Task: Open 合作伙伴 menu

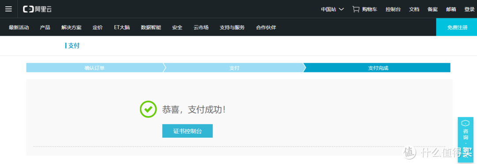Action: pyautogui.click(x=266, y=27)
